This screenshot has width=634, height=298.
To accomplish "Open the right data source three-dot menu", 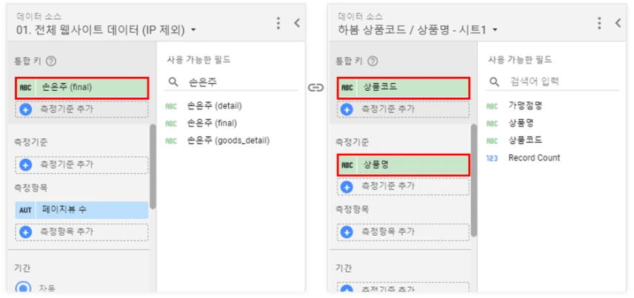I will click(600, 23).
